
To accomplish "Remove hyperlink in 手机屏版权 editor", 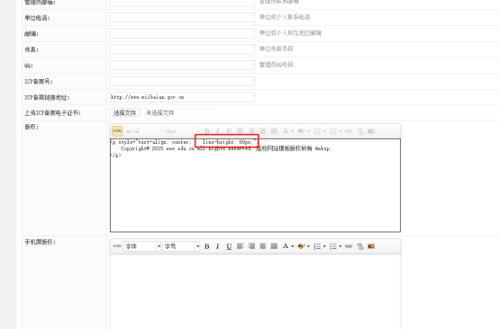I will (360, 246).
